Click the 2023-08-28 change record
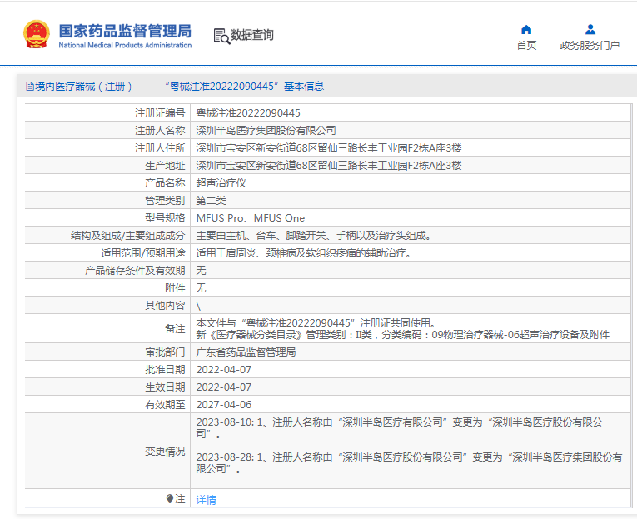The height and width of the screenshot is (519, 637). (x=409, y=463)
